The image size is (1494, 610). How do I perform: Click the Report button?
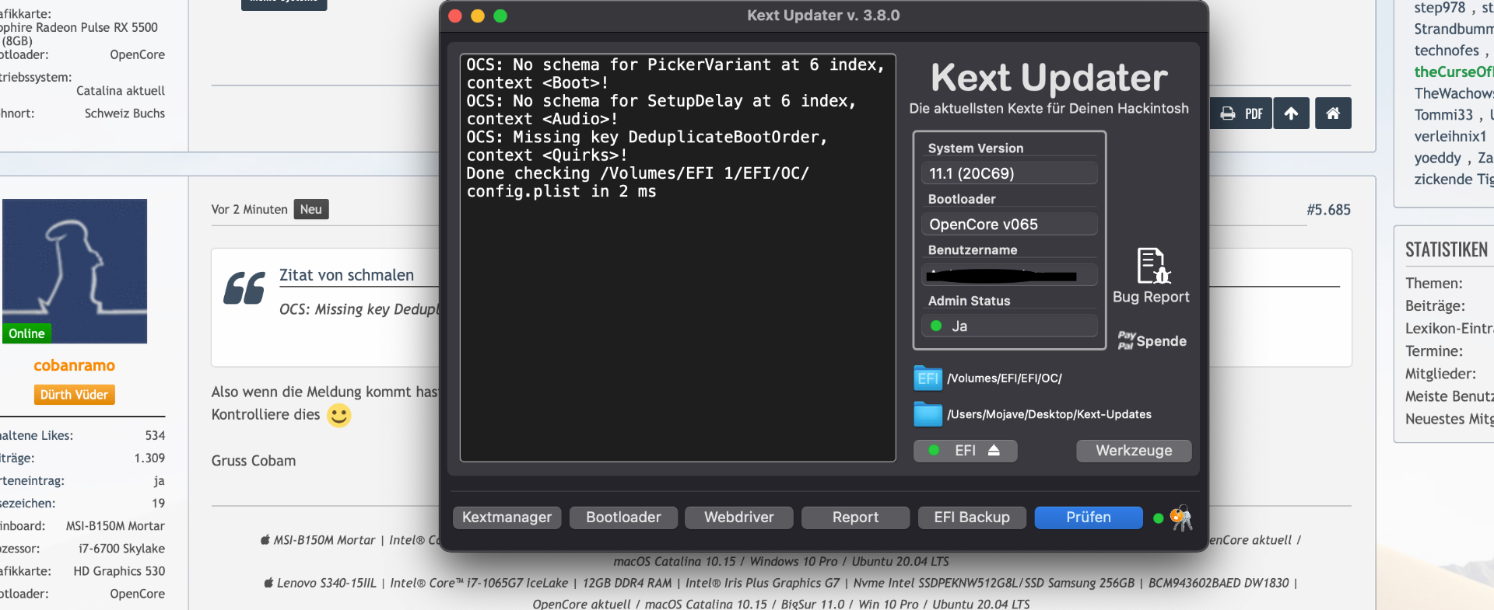[855, 518]
